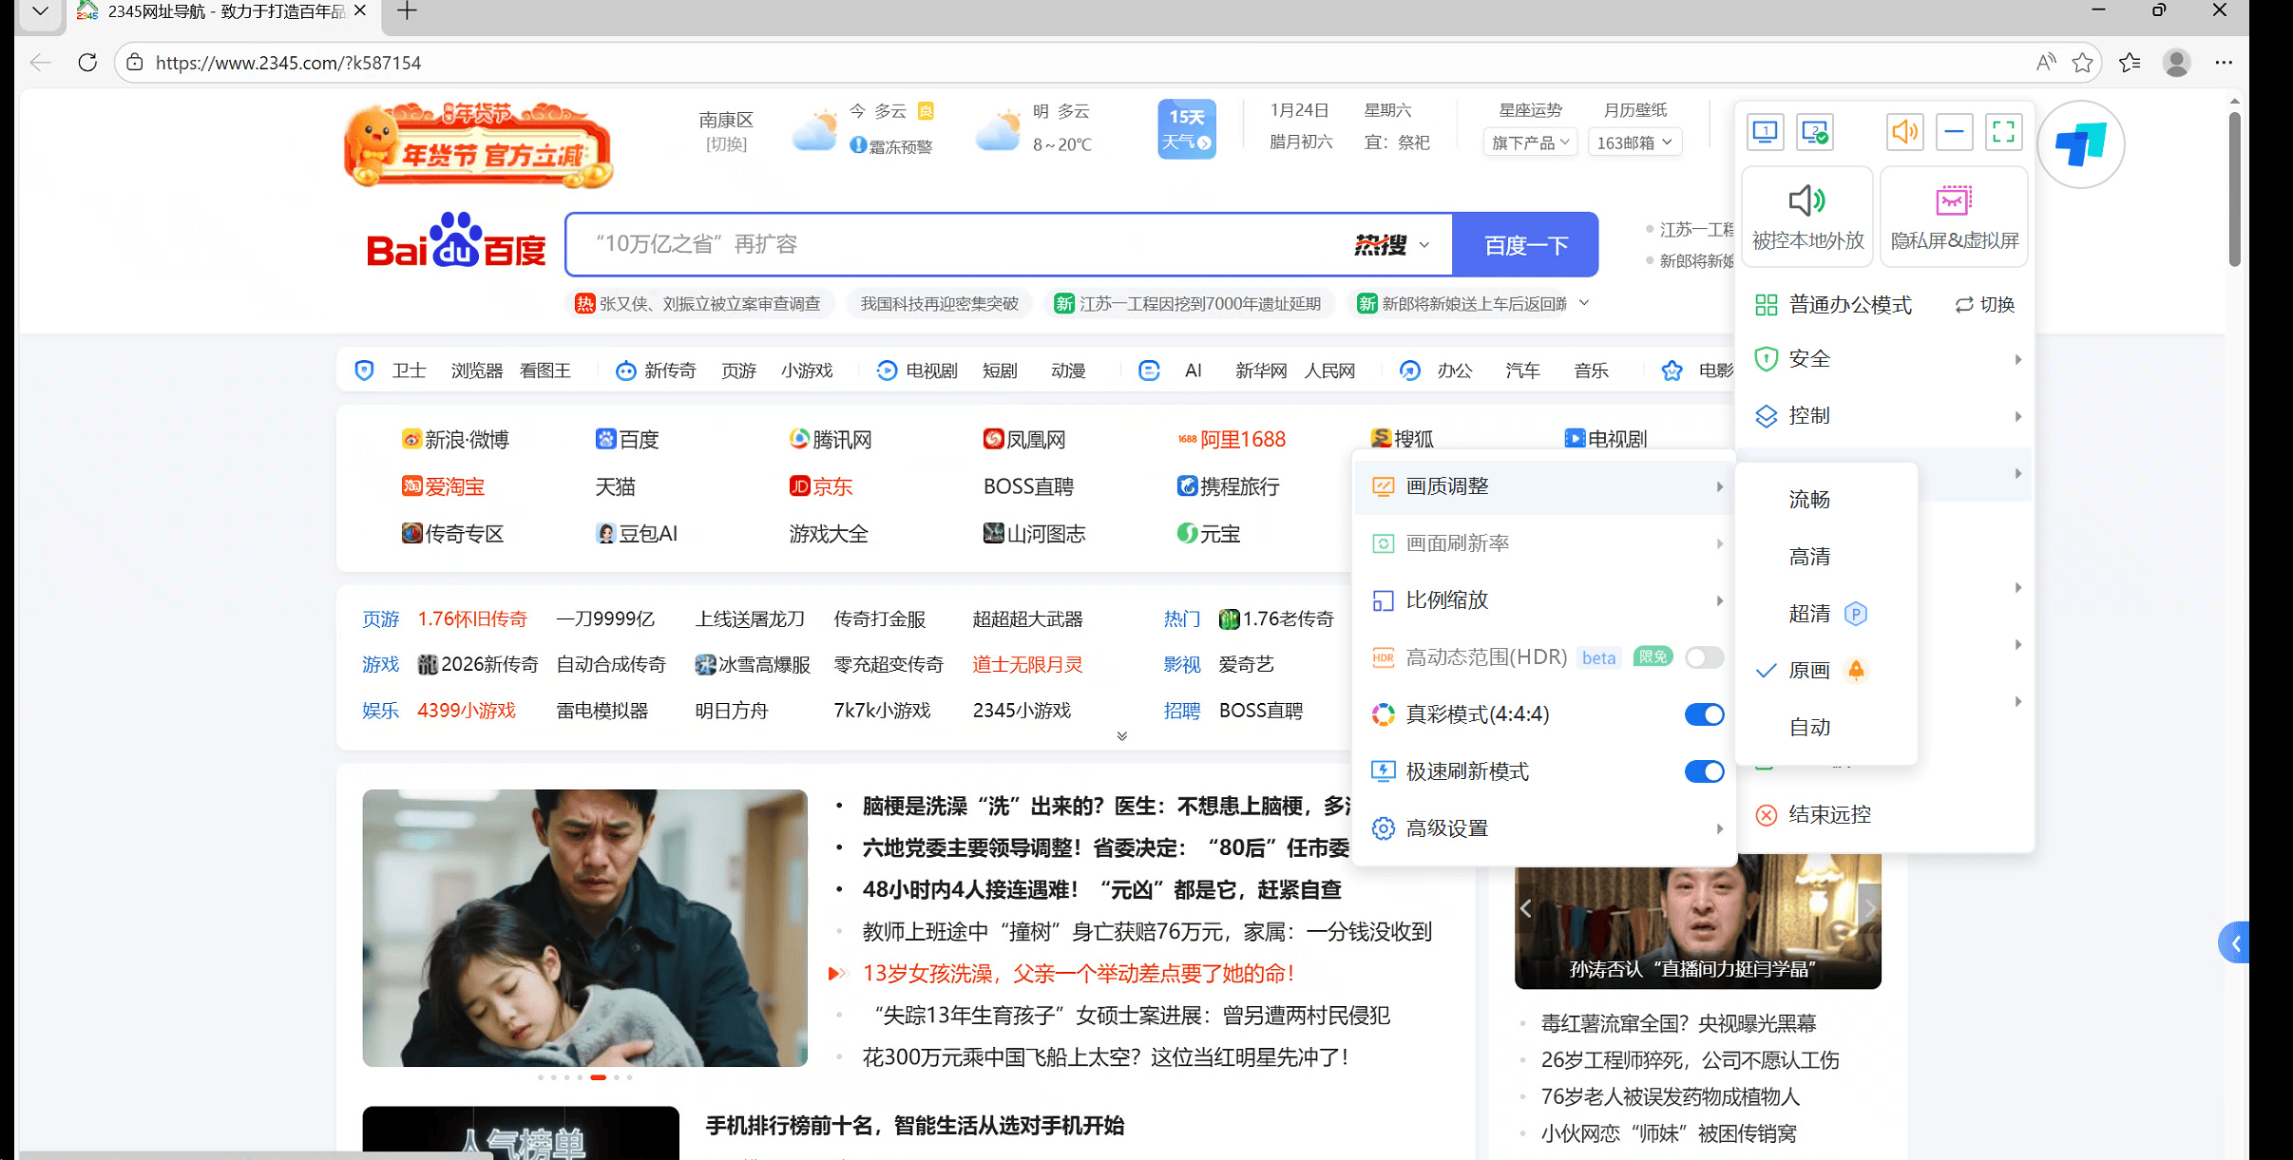Click the 被控本地外放 speaker tile

[x=1807, y=217]
